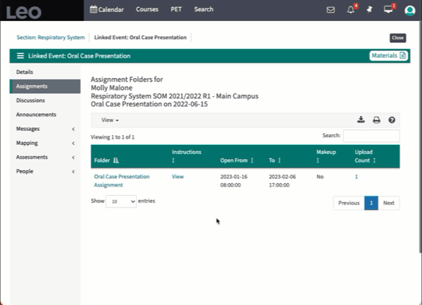
Task: Expand the Messages sidebar section
Action: (45, 129)
